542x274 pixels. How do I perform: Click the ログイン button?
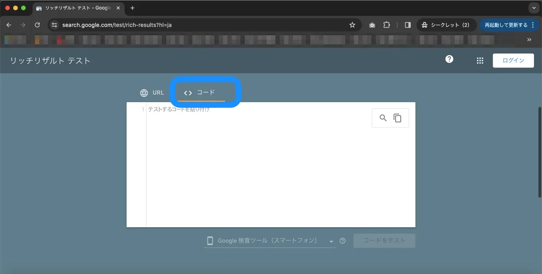tap(513, 61)
